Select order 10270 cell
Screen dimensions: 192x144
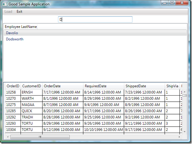coord(13,99)
